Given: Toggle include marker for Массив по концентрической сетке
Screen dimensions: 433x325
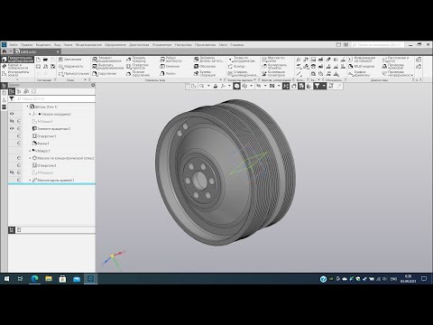Looking at the screenshot, I should pos(19,158).
